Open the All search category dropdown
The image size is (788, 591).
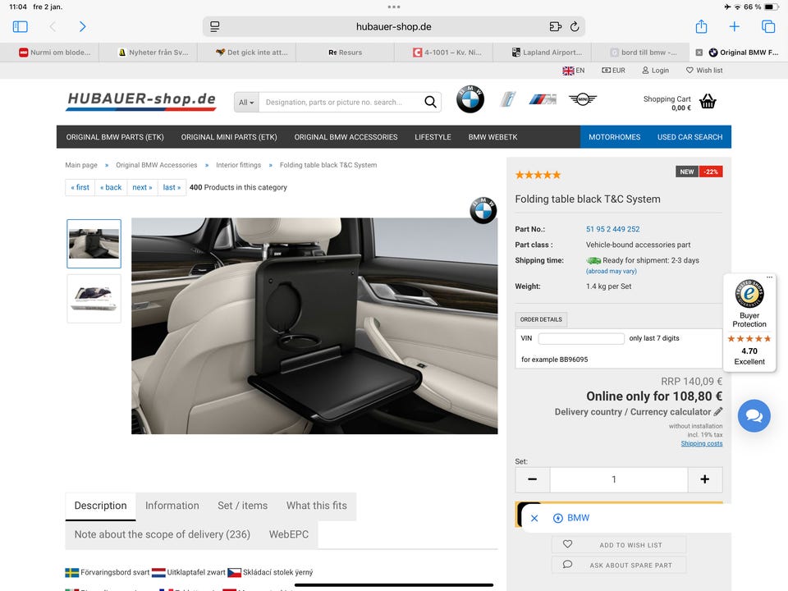click(x=246, y=103)
